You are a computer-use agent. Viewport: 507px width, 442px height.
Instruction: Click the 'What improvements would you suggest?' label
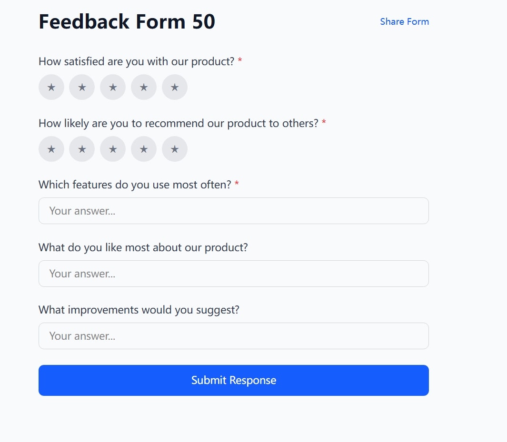pos(139,310)
